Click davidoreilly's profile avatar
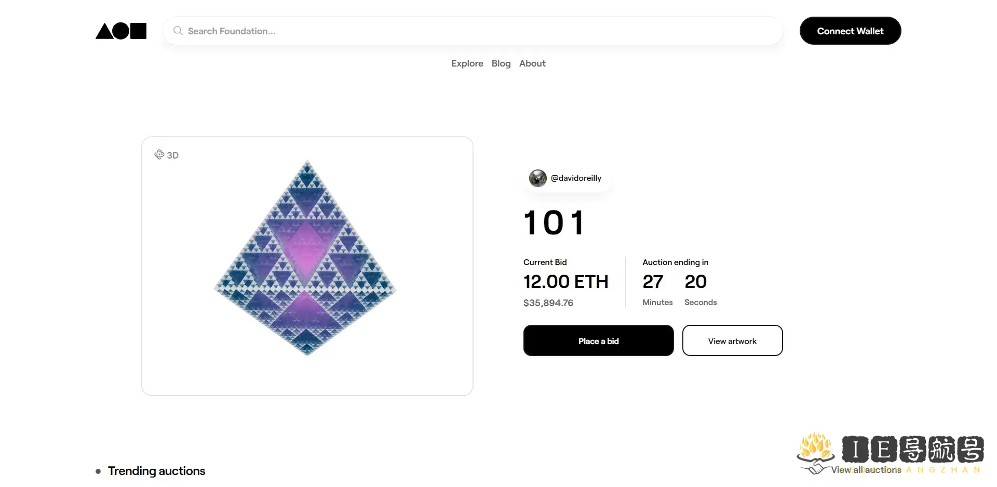This screenshot has width=997, height=487. pos(537,178)
